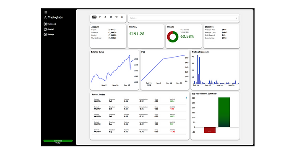Click the P&L line chart
Image resolution: width=294 pixels, height=168 pixels.
coord(163,68)
